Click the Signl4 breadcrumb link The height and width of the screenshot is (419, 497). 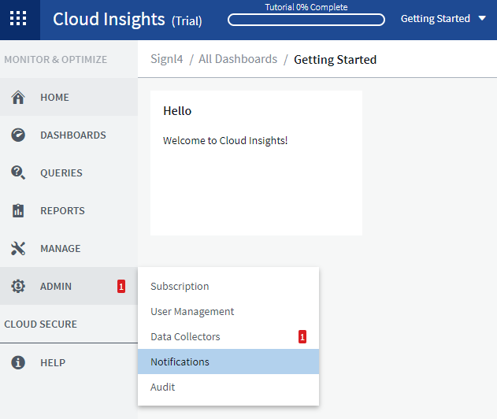[167, 59]
